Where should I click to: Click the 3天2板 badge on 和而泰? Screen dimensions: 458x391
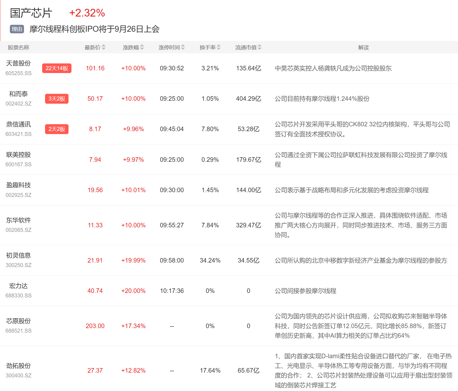[x=57, y=99]
